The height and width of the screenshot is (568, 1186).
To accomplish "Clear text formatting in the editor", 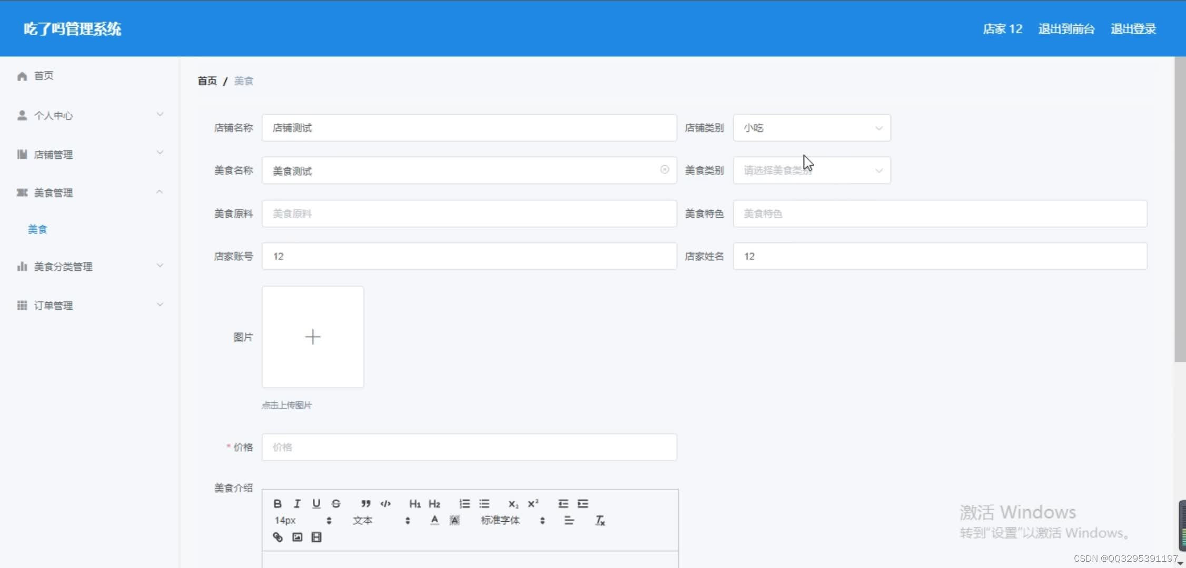I will click(600, 521).
